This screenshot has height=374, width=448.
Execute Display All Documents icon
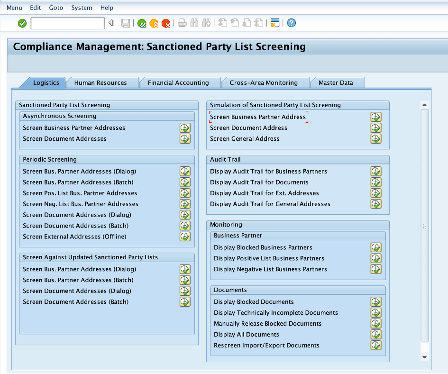click(x=376, y=334)
